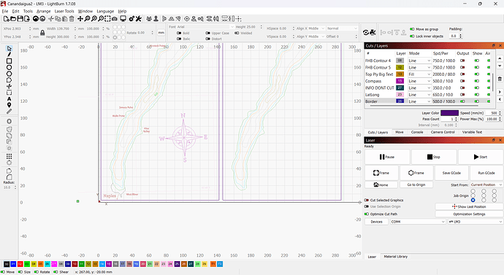Image resolution: width=504 pixels, height=275 pixels.
Task: Disable the Optimize Cut Path switch
Action: [x=367, y=214]
